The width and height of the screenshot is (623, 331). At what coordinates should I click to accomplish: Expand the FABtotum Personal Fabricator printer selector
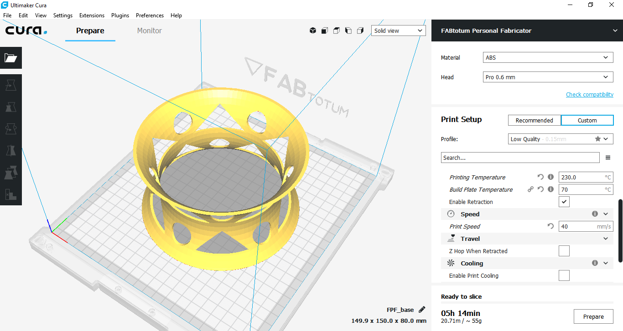pyautogui.click(x=527, y=31)
